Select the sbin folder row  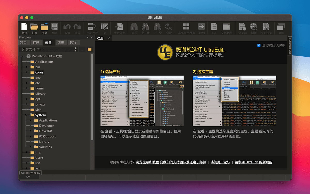point(38,110)
